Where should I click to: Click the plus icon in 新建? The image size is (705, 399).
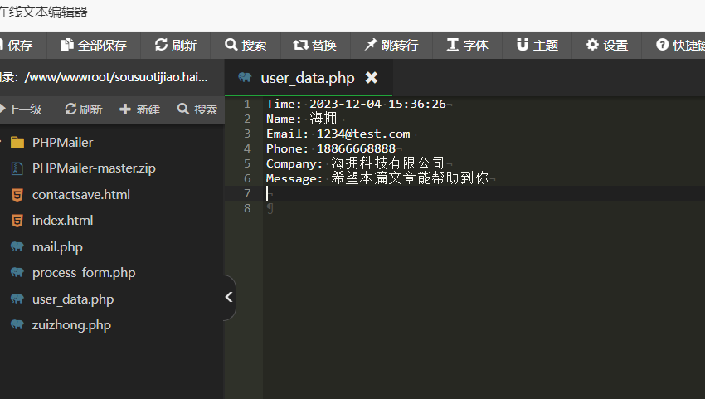(125, 109)
